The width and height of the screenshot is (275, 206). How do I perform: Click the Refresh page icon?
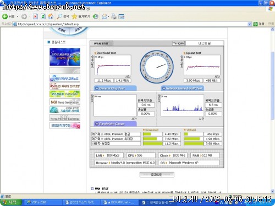coord(43,16)
